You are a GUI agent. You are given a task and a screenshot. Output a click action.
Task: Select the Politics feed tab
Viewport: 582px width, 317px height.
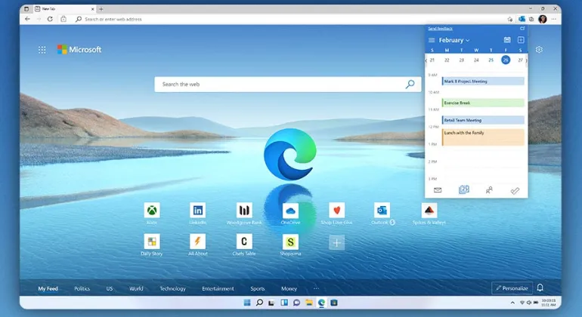point(82,288)
